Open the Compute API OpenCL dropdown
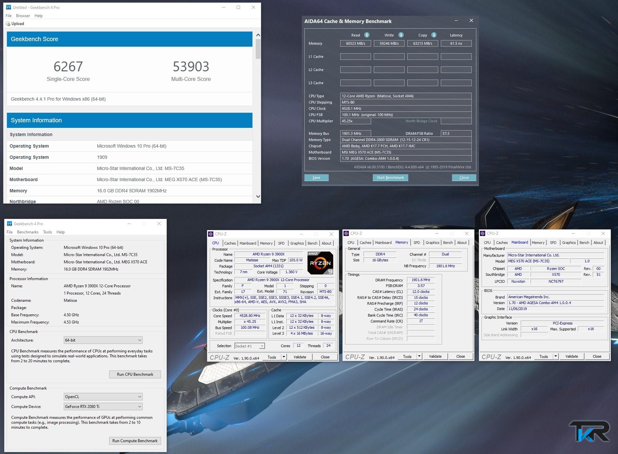Viewport: 618px width, 454px height. pos(103,397)
